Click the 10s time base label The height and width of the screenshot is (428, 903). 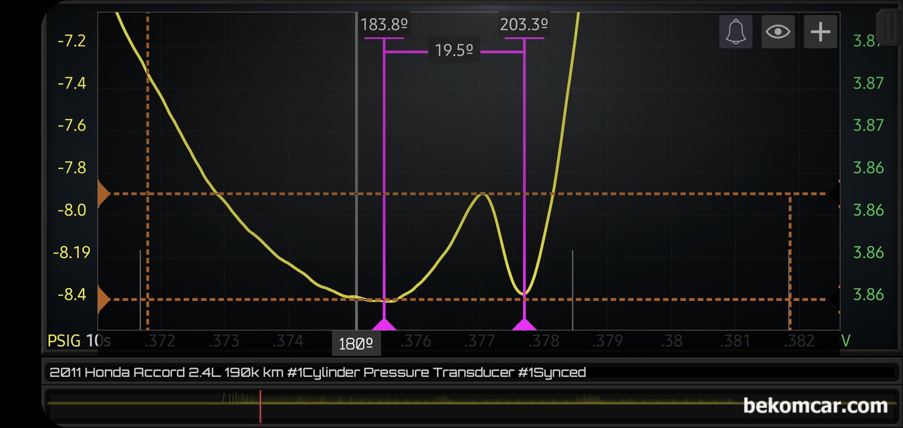click(x=98, y=340)
